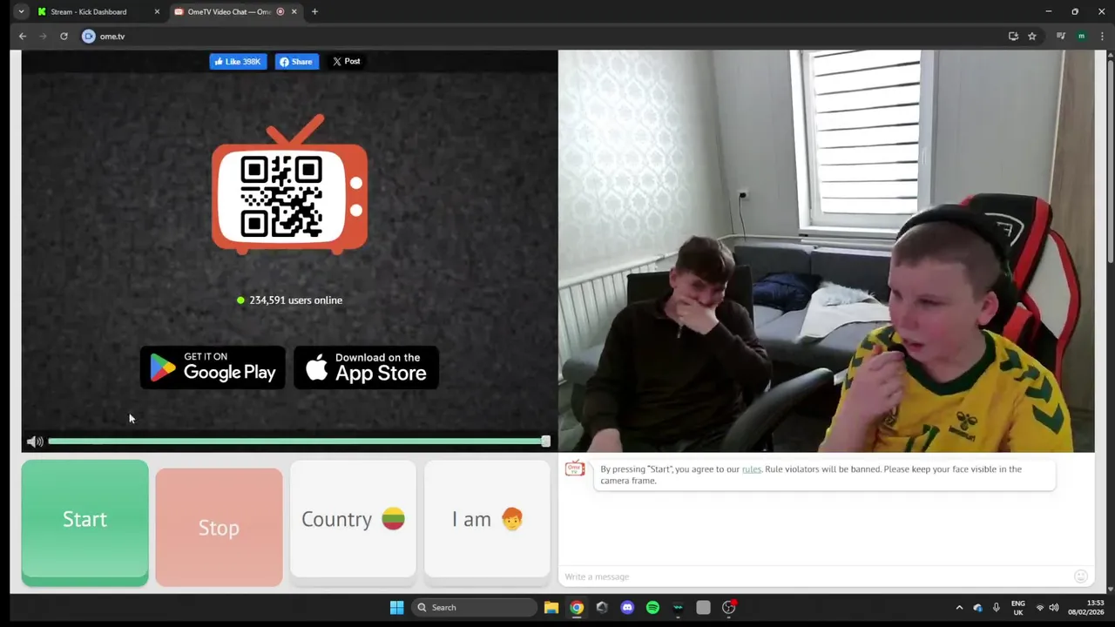Go back in browser history

pos(23,36)
